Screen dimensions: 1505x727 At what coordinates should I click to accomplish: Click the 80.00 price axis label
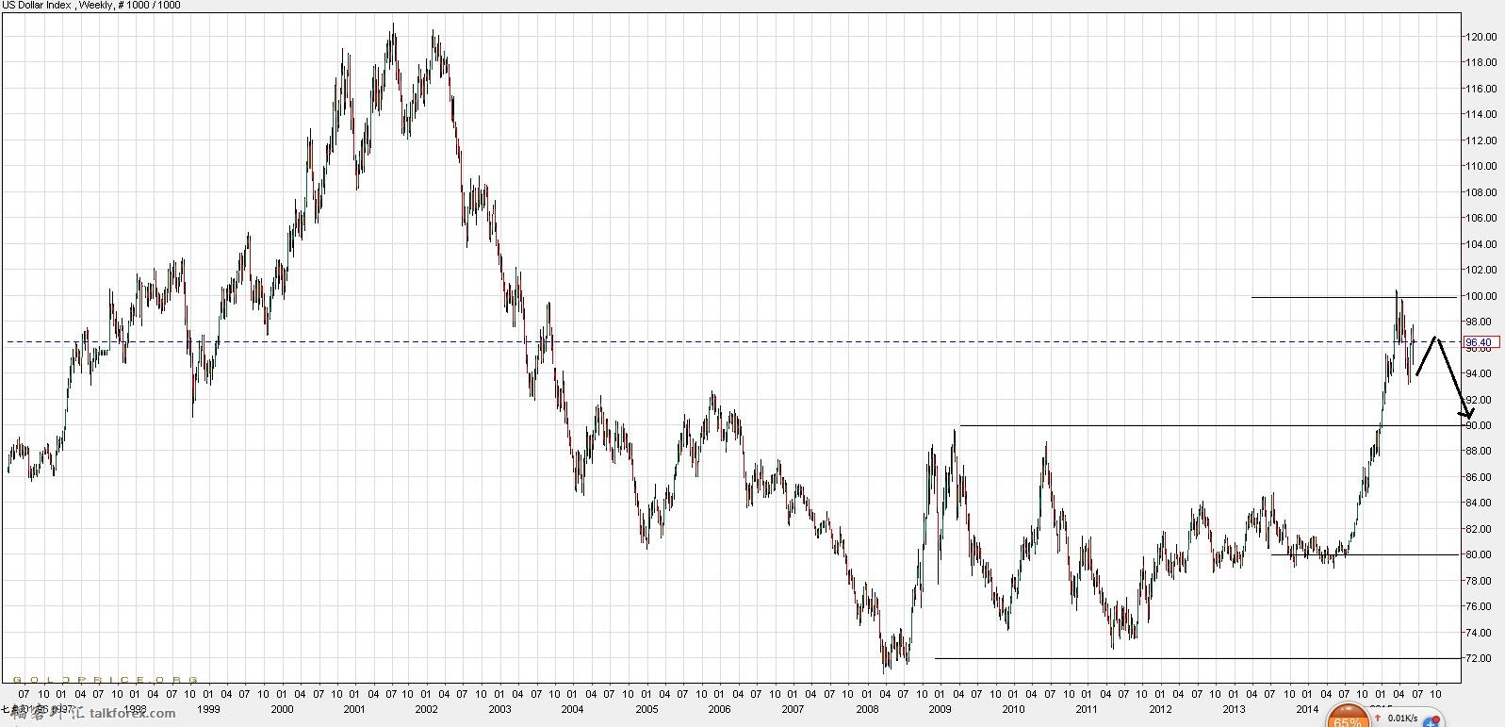point(1480,554)
